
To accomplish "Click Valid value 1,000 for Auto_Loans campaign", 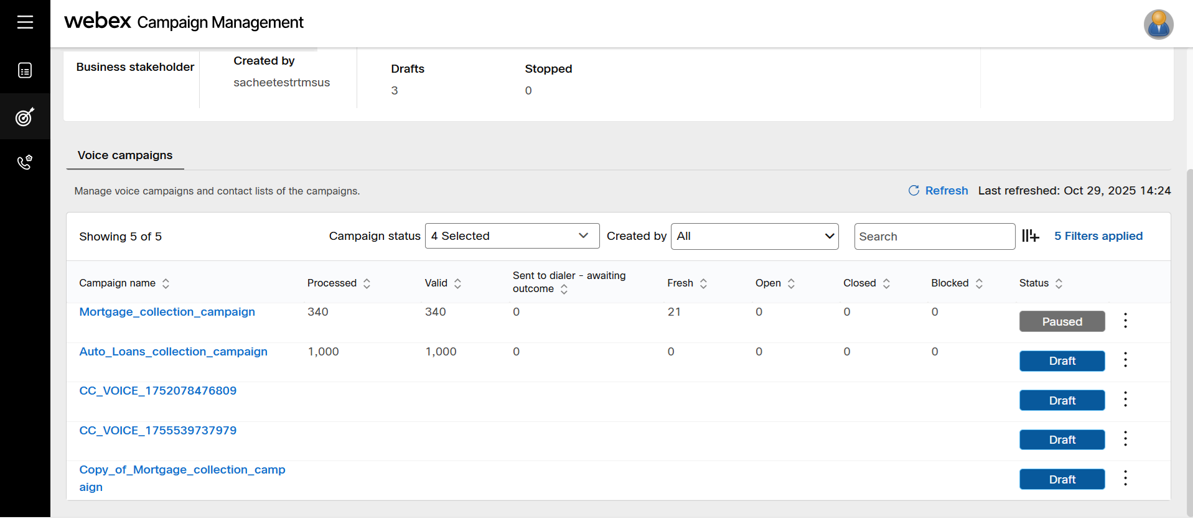I will pyautogui.click(x=441, y=352).
